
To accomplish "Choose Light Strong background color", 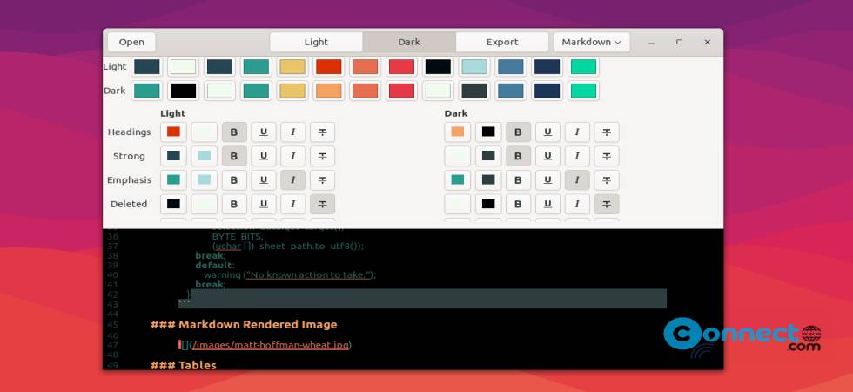I will [x=204, y=156].
